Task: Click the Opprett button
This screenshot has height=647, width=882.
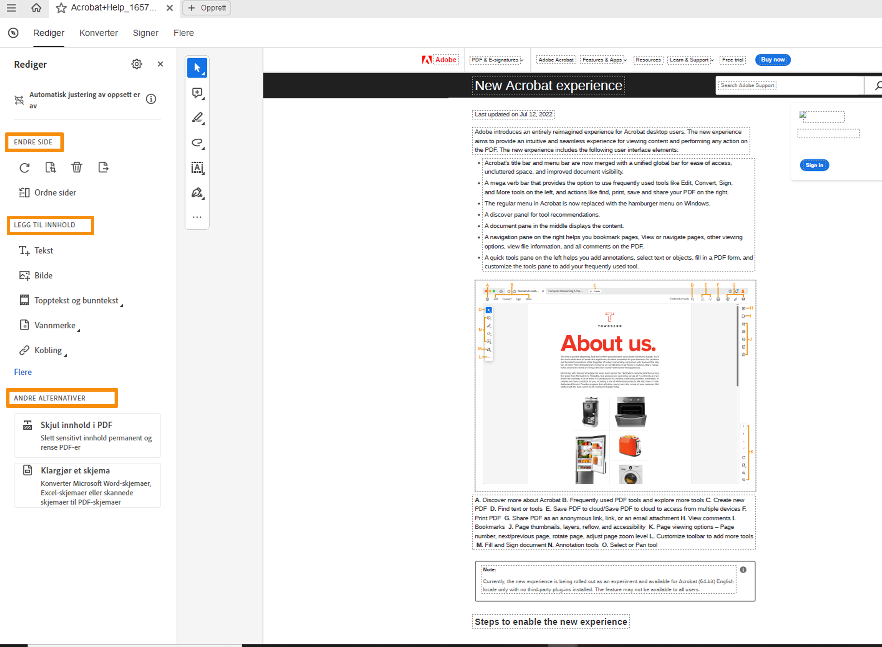Action: [207, 8]
